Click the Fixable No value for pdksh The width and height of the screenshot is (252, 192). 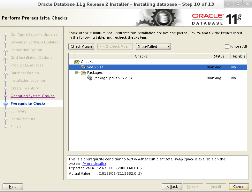coord(233,78)
